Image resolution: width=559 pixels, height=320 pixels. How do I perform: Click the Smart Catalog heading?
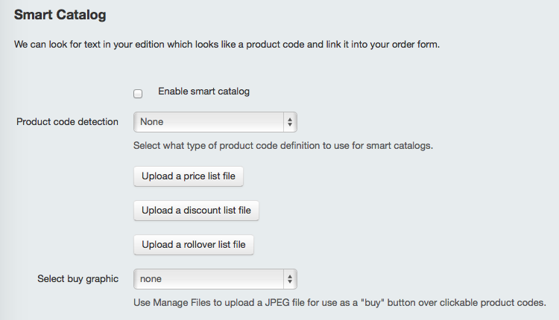pos(60,15)
